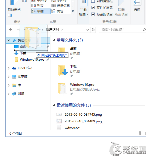Toggle the File name extensions (文件扩展名) checkbox

click(93, 8)
